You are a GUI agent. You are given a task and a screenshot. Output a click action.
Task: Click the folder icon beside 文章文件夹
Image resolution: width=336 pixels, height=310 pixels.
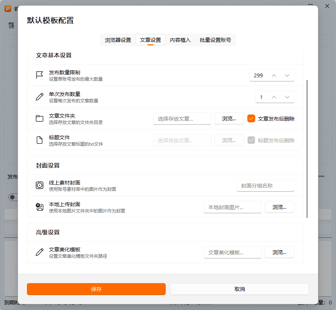pos(40,118)
